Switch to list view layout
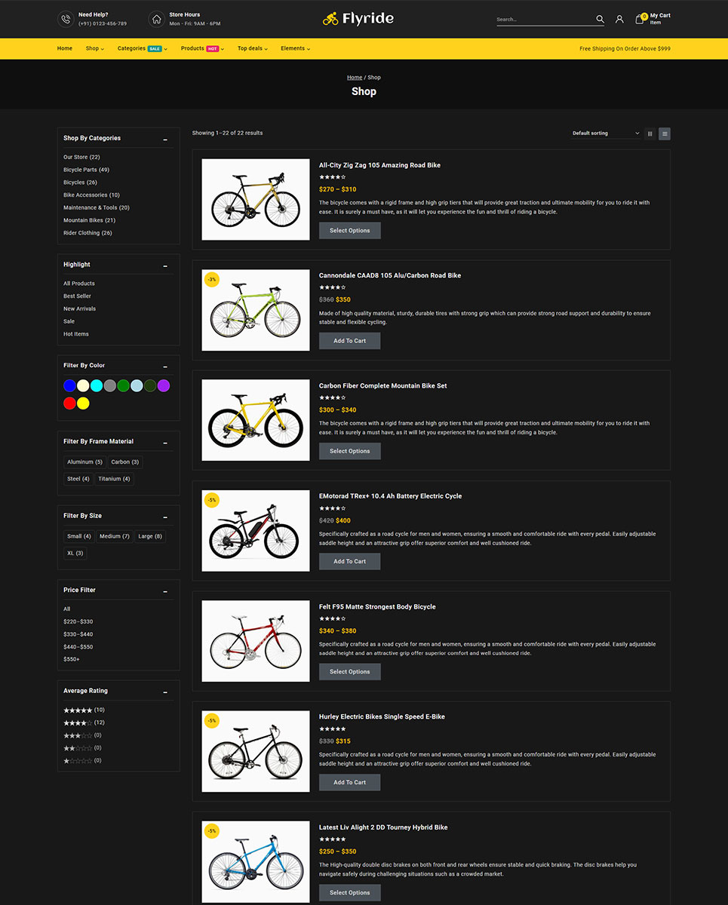This screenshot has width=728, height=905. pos(664,133)
